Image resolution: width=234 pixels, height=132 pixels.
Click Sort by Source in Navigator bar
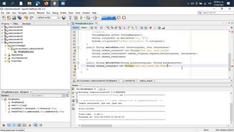(x=41, y=125)
